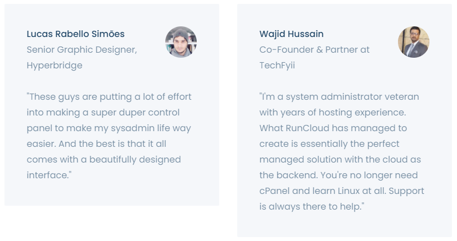The image size is (457, 241).
Task: Click the 'beautifully designed' text line
Action: pyautogui.click(x=104, y=160)
